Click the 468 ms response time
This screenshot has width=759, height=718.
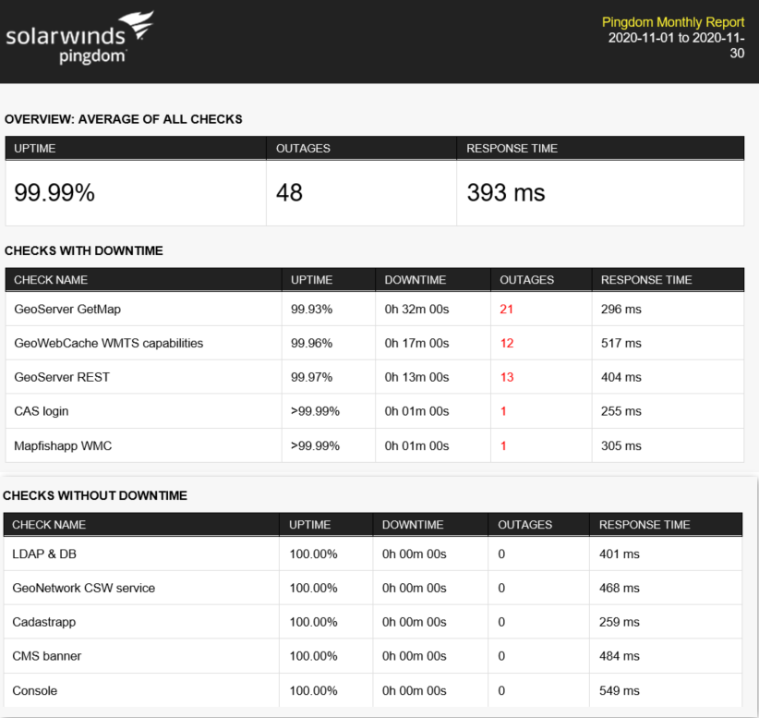(x=619, y=588)
